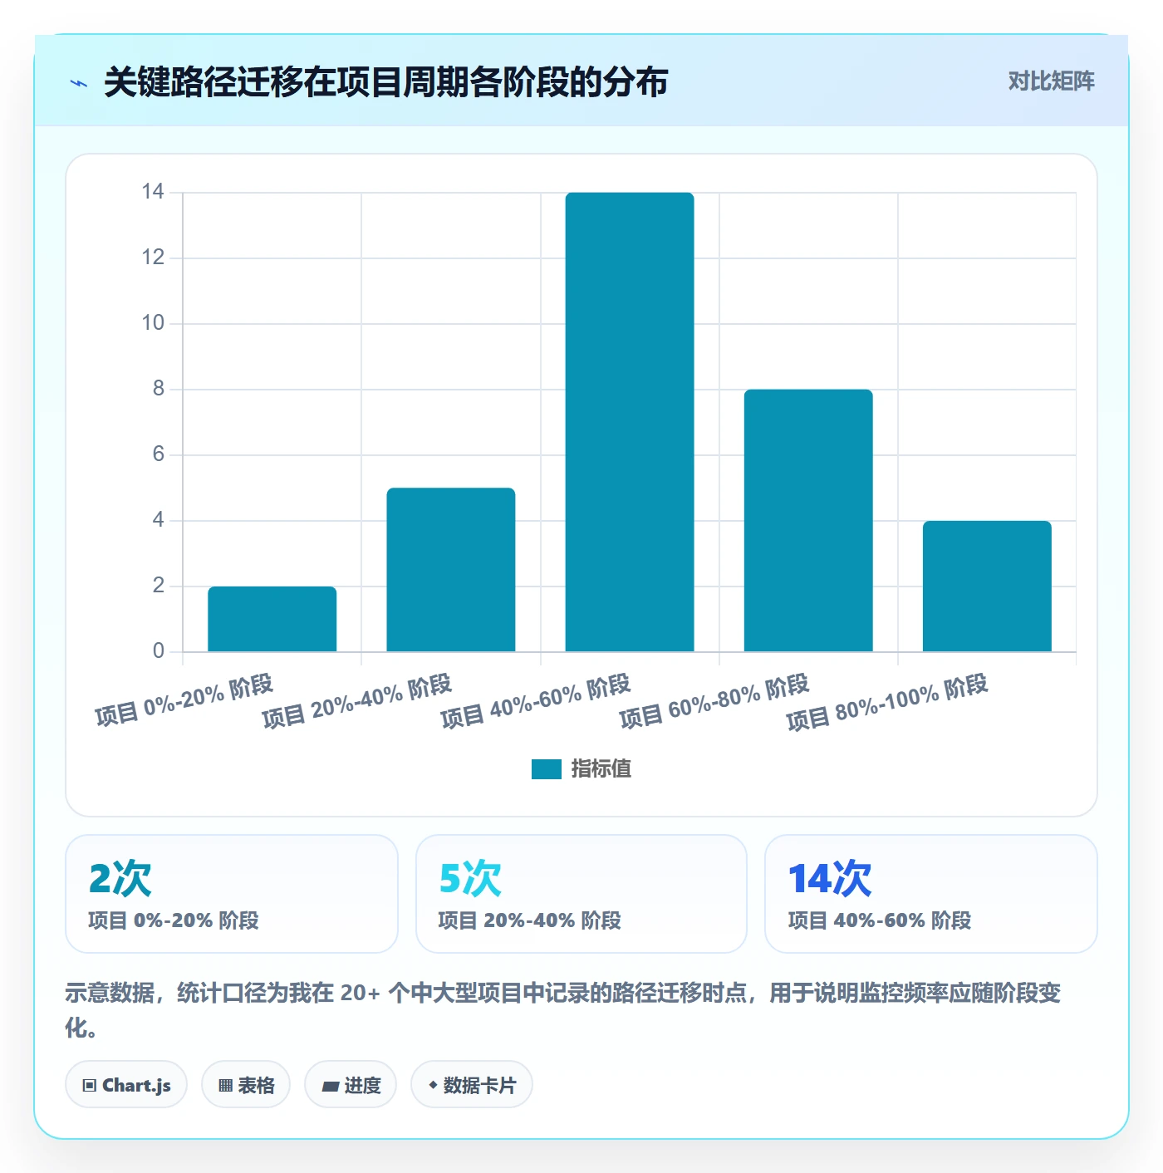The height and width of the screenshot is (1173, 1163).
Task: Click the 对比矩阵 label in the header
Action: pos(1051,81)
